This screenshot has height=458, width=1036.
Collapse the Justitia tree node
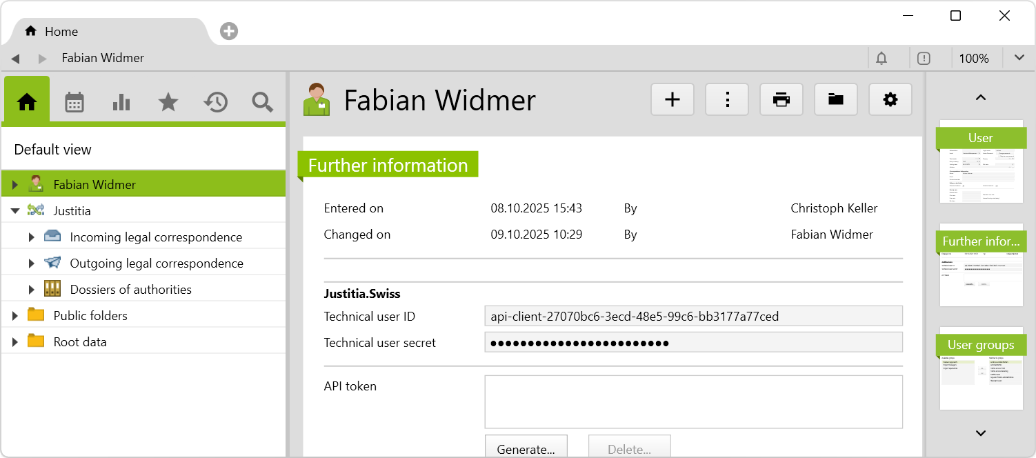[15, 211]
